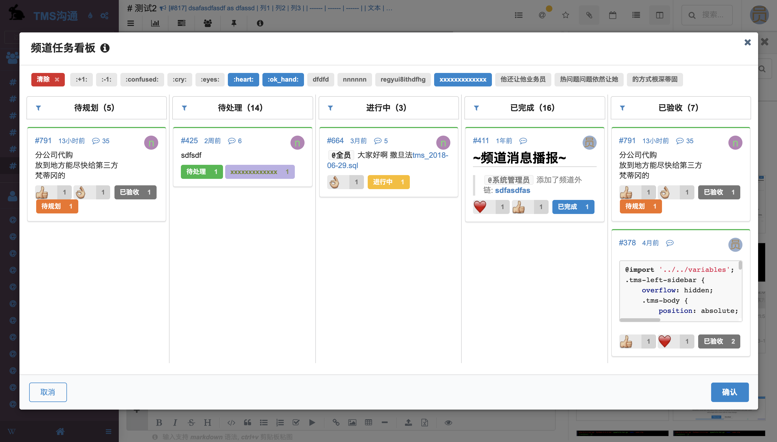
Task: Select the regyui8ithdfhg label tag
Action: (403, 79)
